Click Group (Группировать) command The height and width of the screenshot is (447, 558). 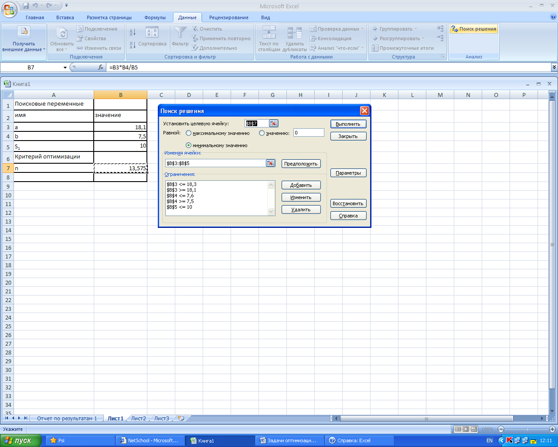tap(392, 29)
